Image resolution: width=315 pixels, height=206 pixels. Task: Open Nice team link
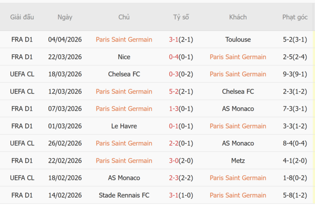[124, 57]
